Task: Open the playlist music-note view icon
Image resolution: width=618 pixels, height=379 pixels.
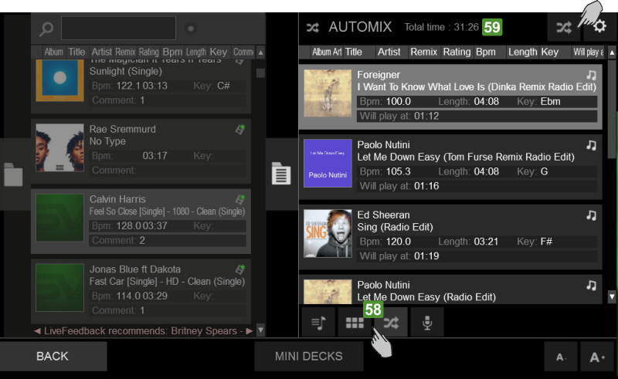Action: 318,323
